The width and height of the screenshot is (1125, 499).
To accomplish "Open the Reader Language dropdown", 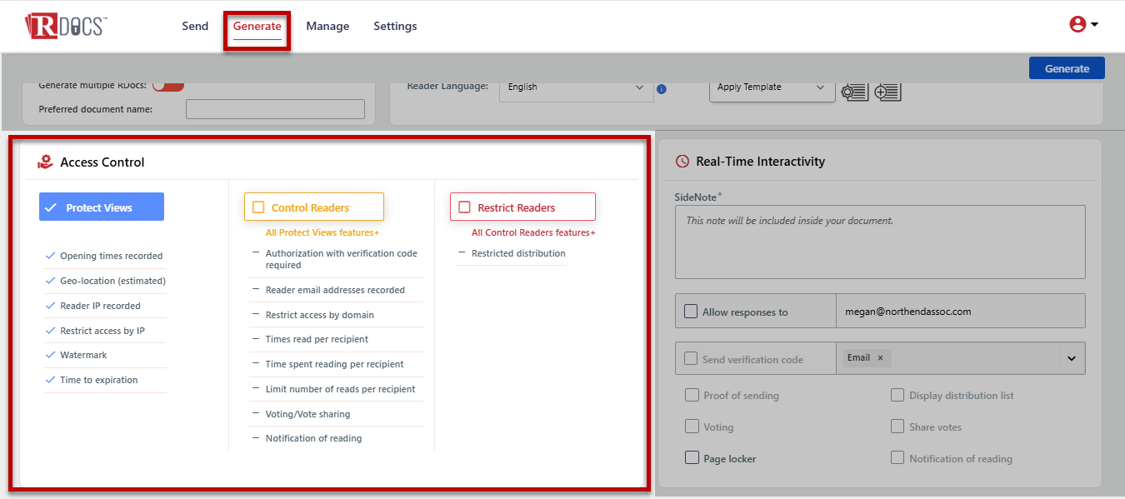I will pos(576,87).
